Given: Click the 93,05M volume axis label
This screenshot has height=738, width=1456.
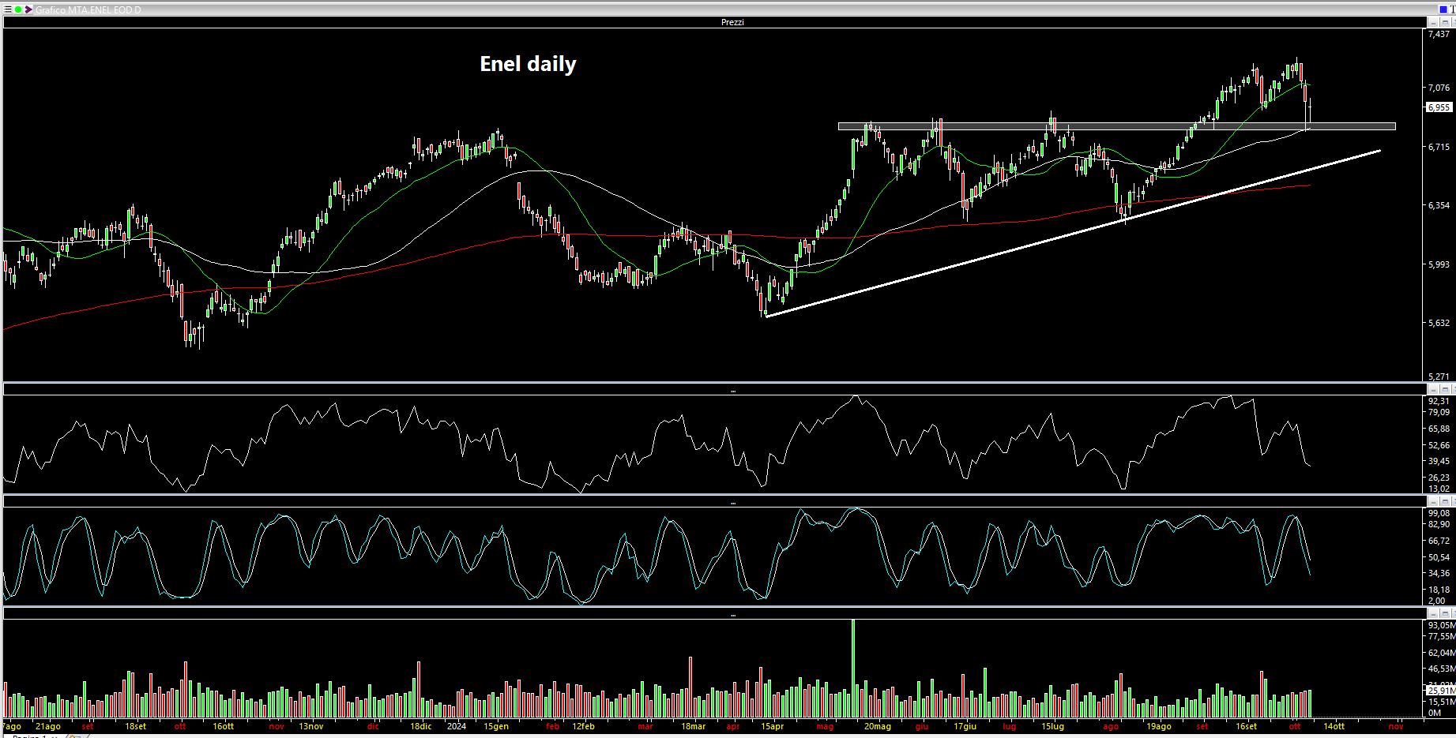Looking at the screenshot, I should click(x=1441, y=624).
